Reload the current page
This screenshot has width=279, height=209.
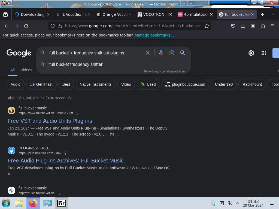tap(26, 26)
